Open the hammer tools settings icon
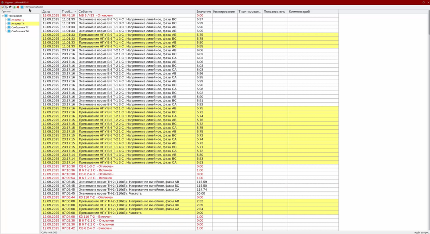The image size is (430, 234). (10, 7)
